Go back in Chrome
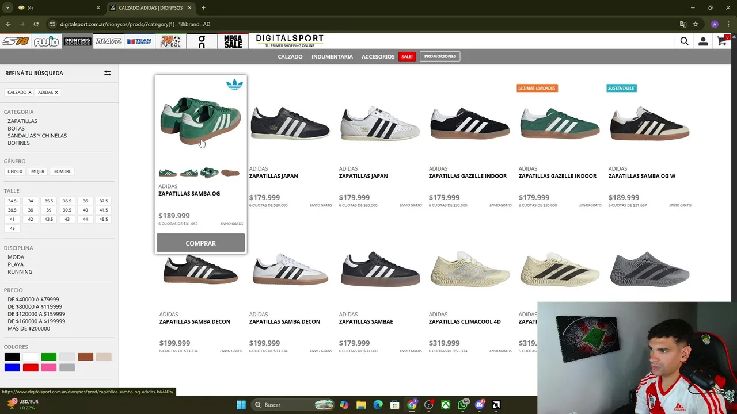Screen dimensions: 737x414 pos(8,24)
